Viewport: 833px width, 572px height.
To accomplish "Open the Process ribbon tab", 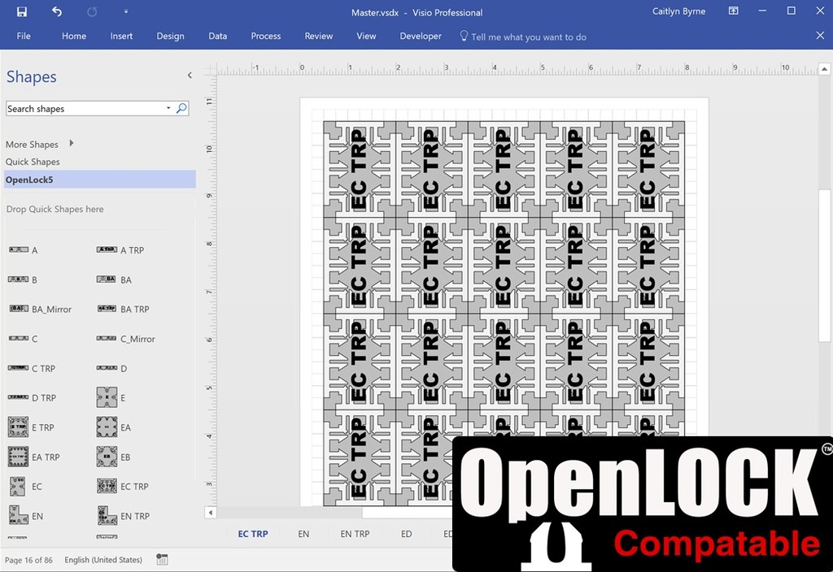I will point(266,36).
